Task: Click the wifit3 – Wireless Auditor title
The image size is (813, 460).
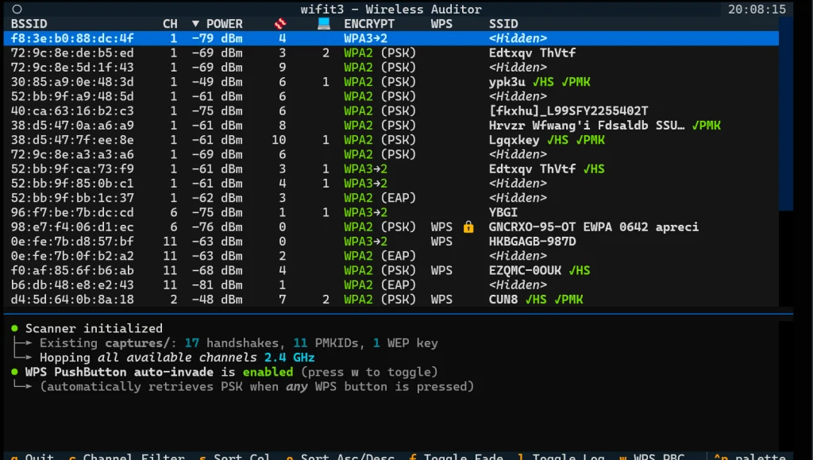Action: (391, 10)
